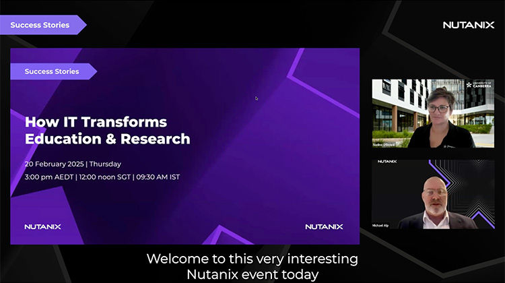Click the mouse cursor location on the slide
The image size is (505, 283).
point(257,98)
